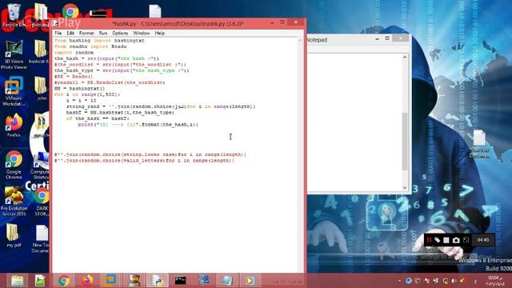Switch to the Notepad taskbar button
The width and height of the screenshot is (512, 288).
click(226, 281)
